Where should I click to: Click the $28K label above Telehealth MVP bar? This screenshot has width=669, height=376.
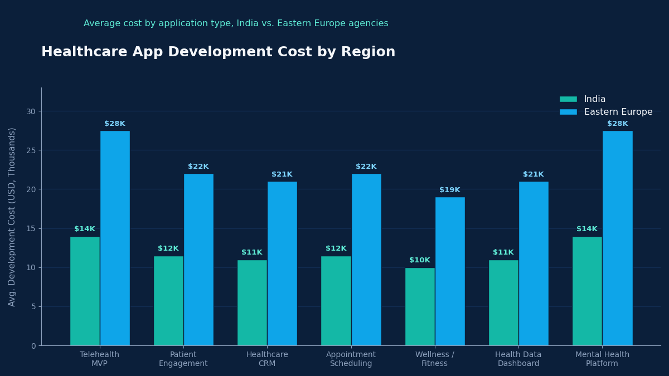pos(115,124)
